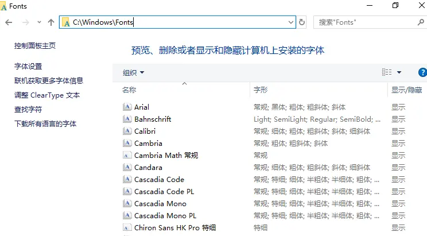Click the Calibri font name

145,131
